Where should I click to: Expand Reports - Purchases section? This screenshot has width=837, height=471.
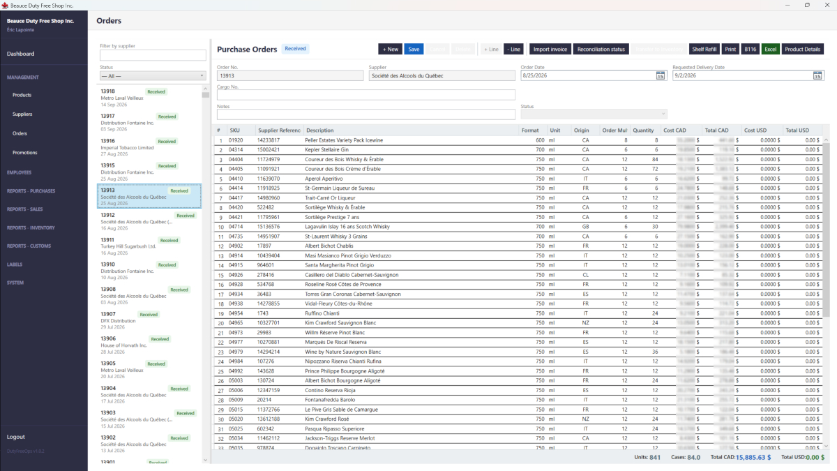coord(31,191)
